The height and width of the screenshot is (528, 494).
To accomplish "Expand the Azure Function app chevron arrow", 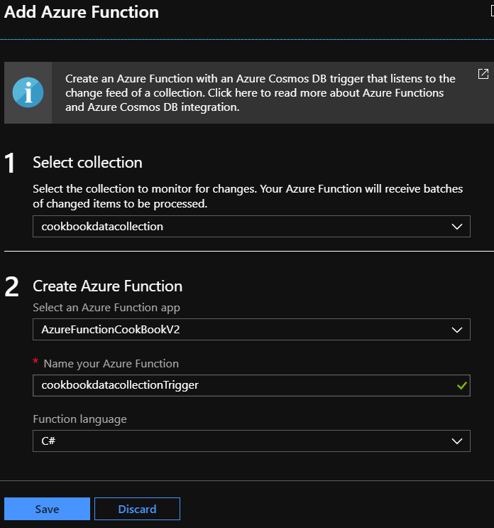I will (x=457, y=329).
